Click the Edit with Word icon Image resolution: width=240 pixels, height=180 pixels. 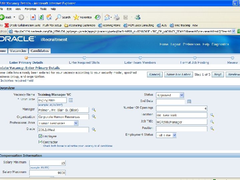126,17
